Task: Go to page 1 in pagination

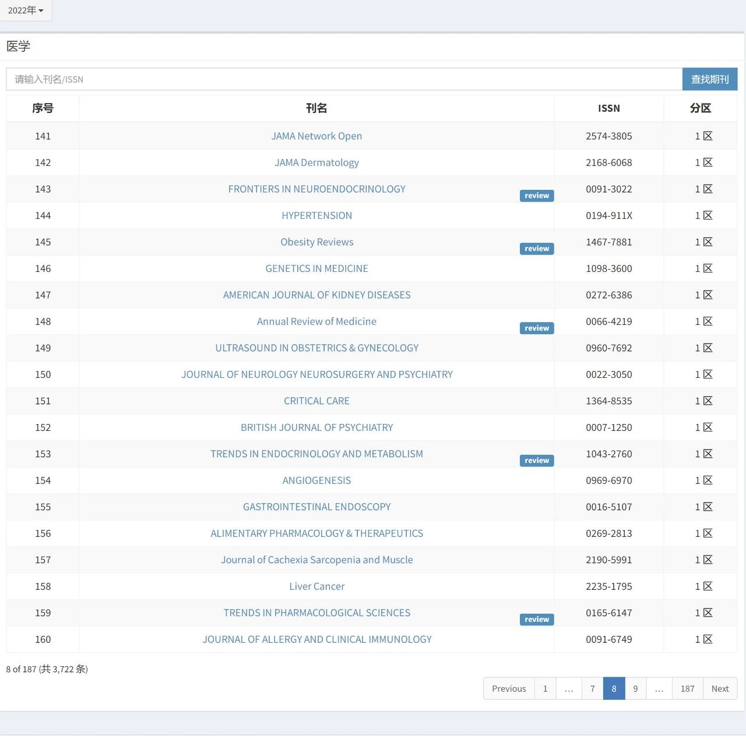Action: coord(546,689)
